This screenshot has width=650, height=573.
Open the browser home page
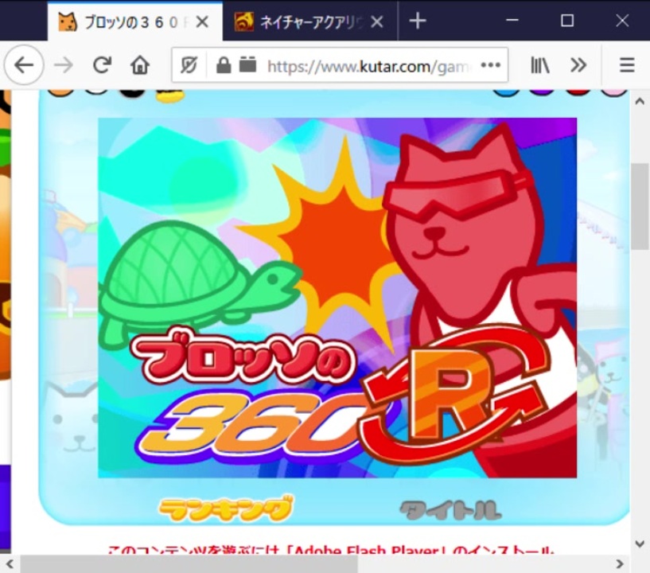140,65
